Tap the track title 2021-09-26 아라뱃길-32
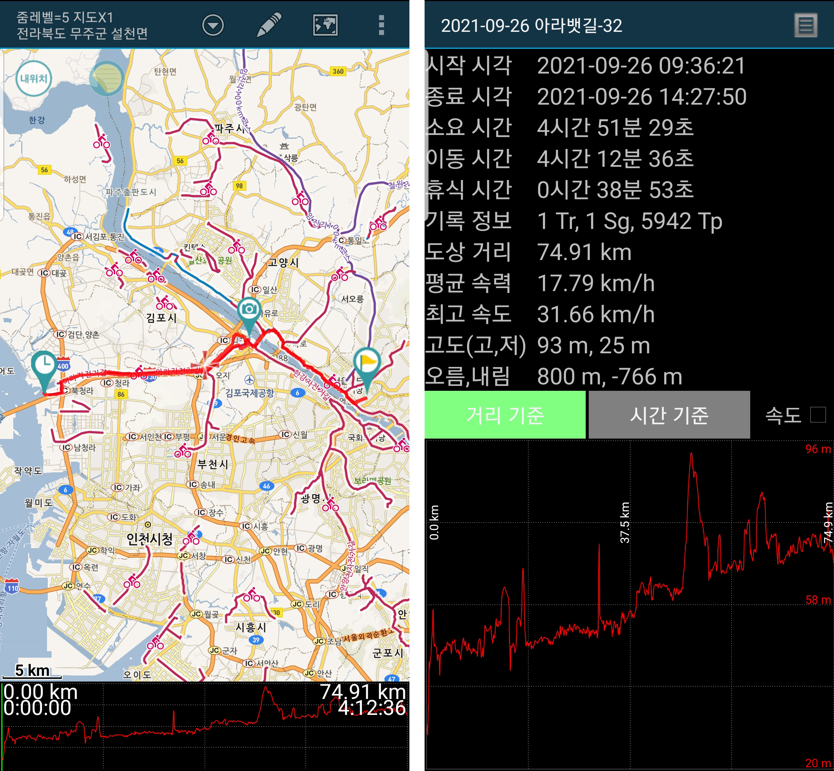Viewport: 834px width, 771px height. (x=531, y=25)
